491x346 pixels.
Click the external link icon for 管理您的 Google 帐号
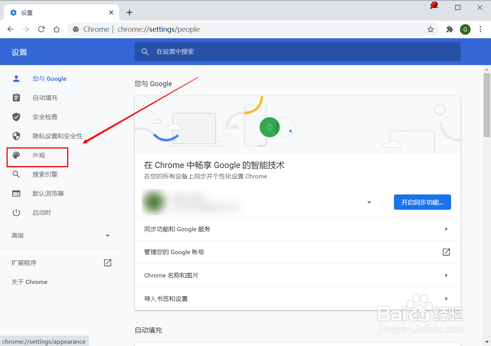tap(446, 252)
